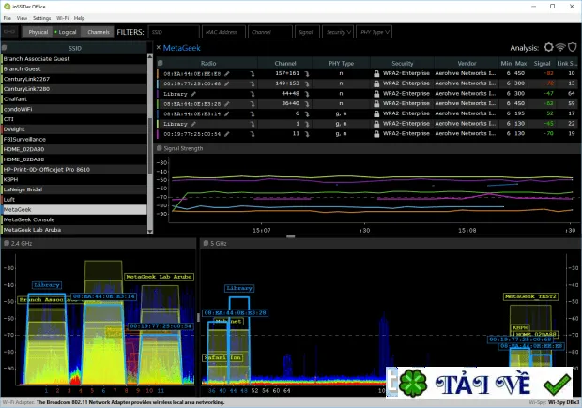Image resolution: width=582 pixels, height=408 pixels.
Task: Switch to Physical view mode
Action: (x=36, y=32)
